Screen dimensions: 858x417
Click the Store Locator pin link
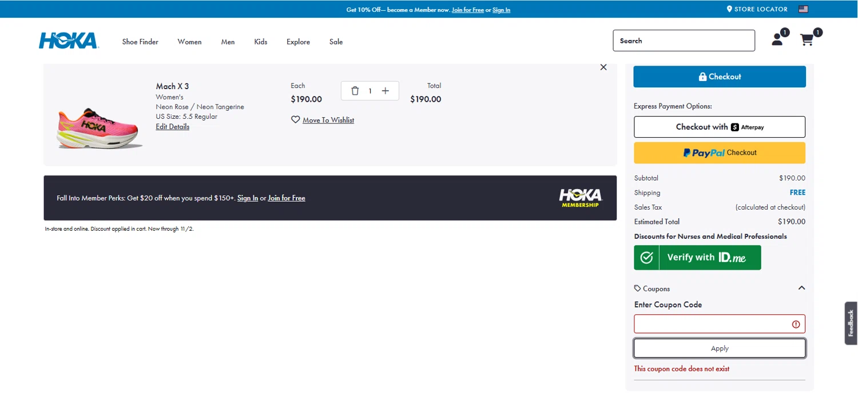coord(757,9)
